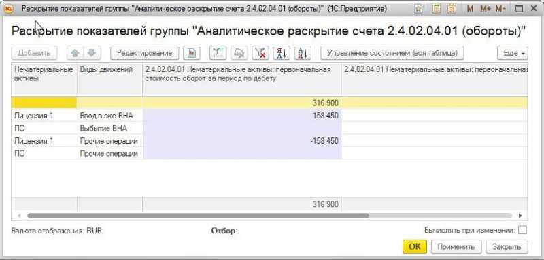Move row down with the down arrow

[x=92, y=53]
